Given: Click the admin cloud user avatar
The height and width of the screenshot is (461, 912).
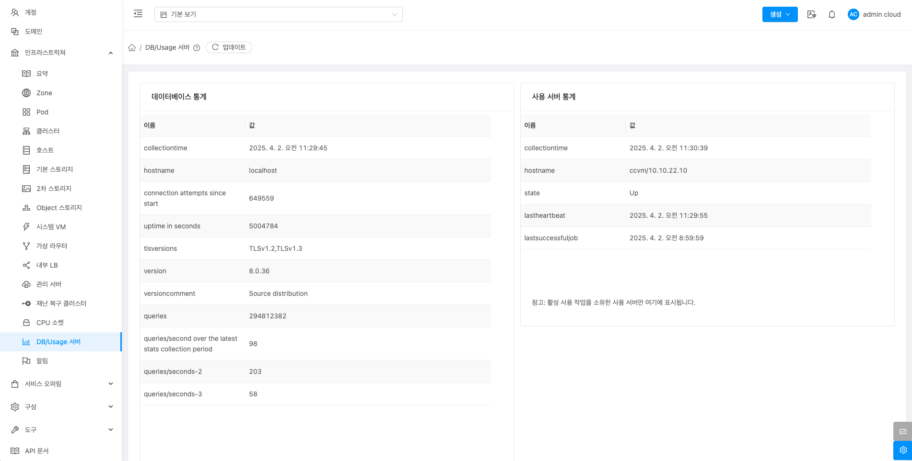Looking at the screenshot, I should click(853, 14).
